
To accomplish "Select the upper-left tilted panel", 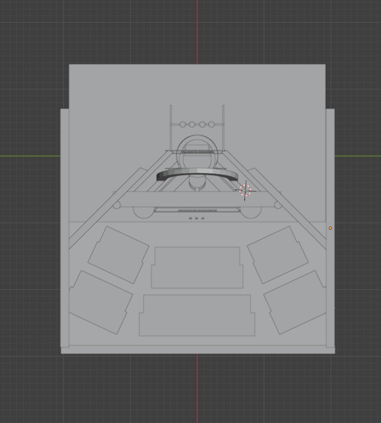I will pyautogui.click(x=119, y=255).
